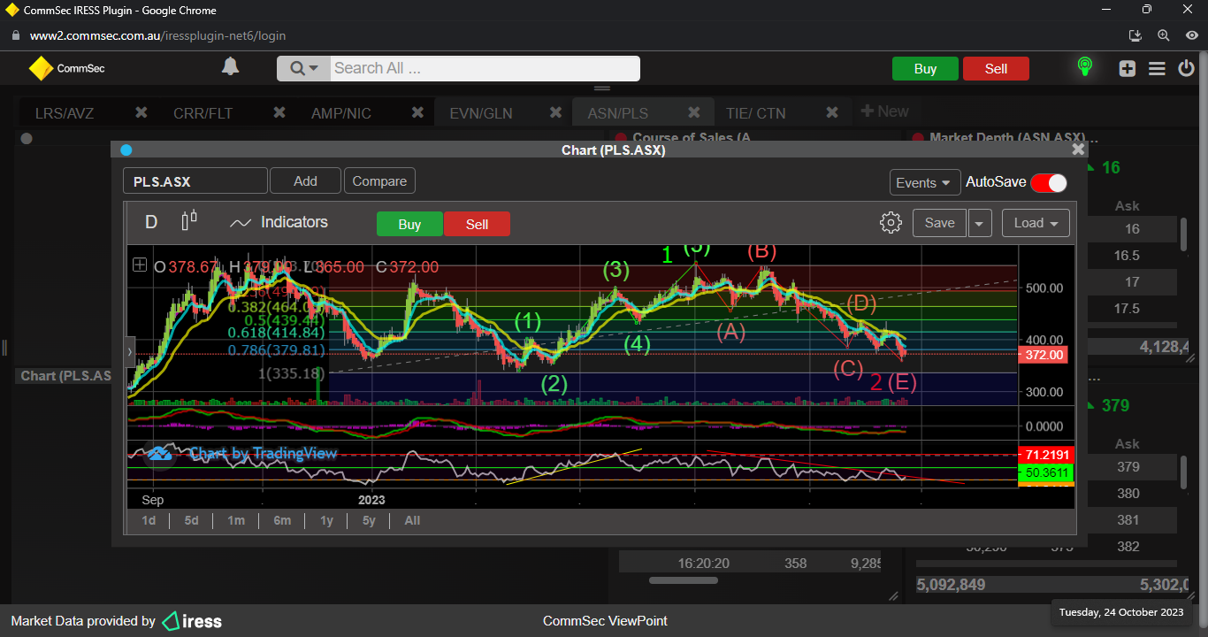Click the green lightbulb ideas icon
Viewport: 1208px width, 637px height.
1084,67
